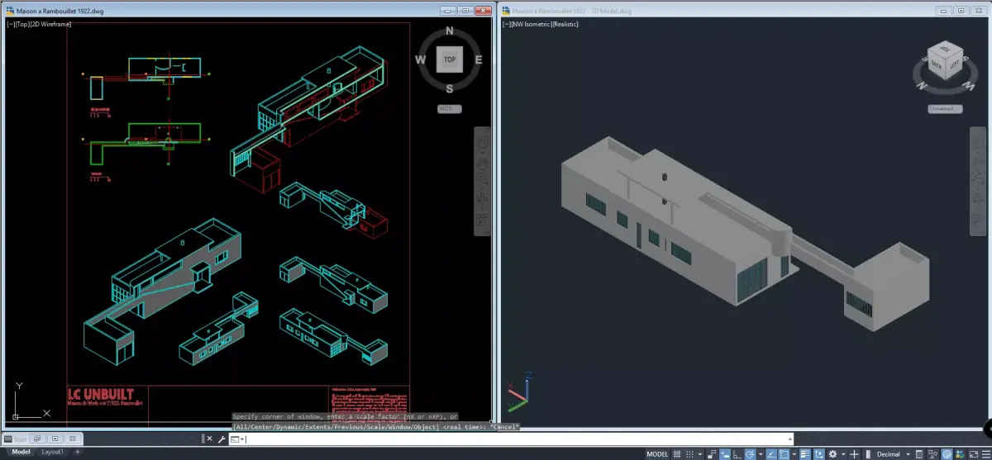Screen dimensions: 992x460
Task: Click drawing file icon in left title bar
Action: 9,11
